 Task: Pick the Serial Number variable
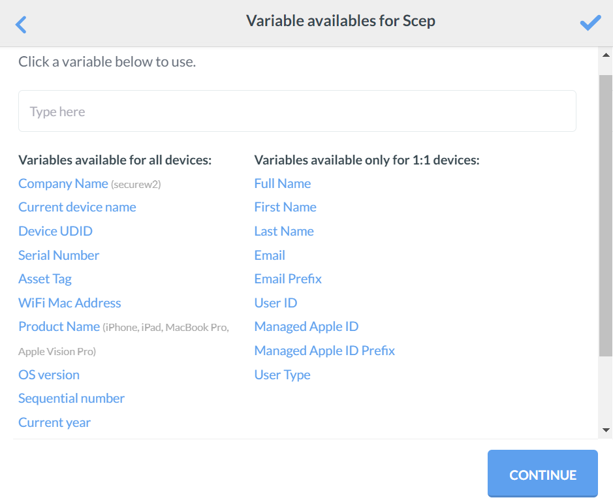click(59, 255)
